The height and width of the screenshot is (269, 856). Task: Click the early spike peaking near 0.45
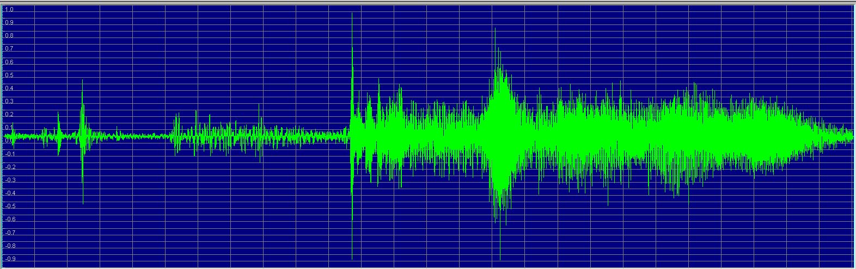click(x=82, y=82)
